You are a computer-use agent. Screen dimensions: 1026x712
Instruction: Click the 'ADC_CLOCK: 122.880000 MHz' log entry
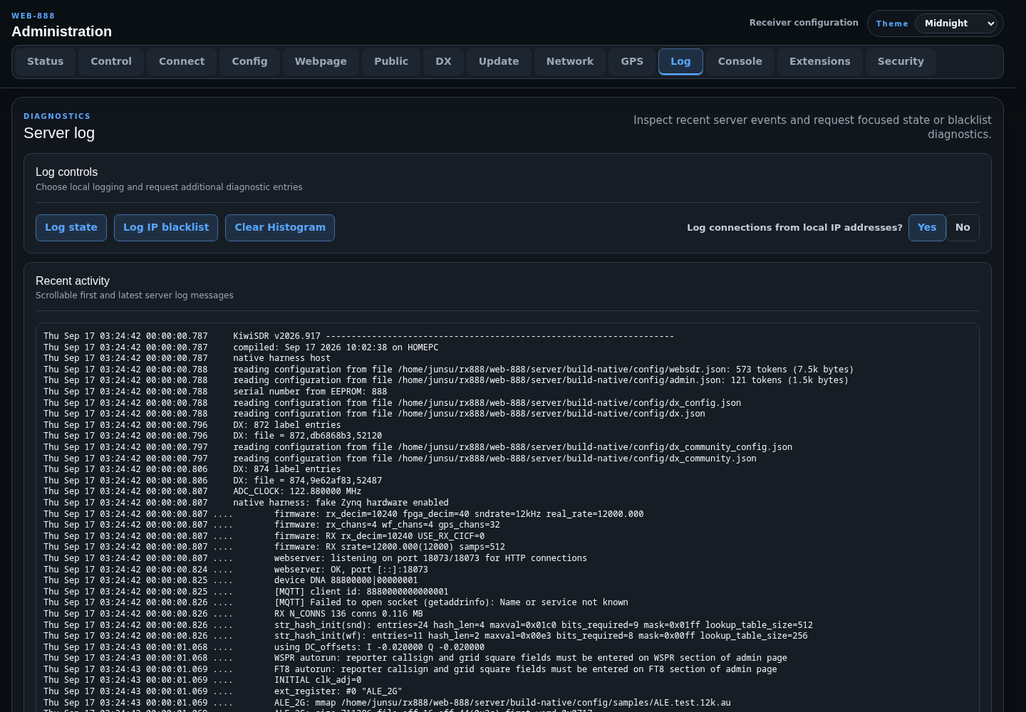[x=202, y=491]
